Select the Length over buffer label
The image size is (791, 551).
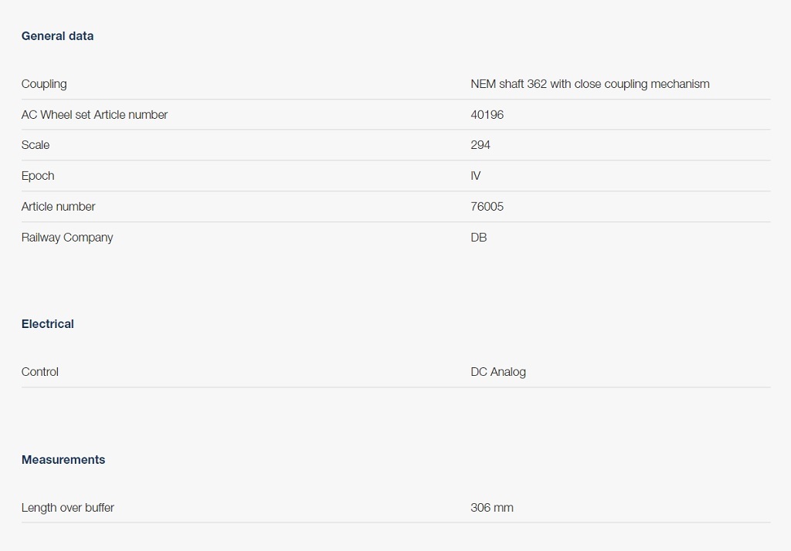[68, 508]
